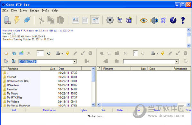Select the Favorites folder
Image resolution: width=192 pixels, height=125 pixels.
[x=12, y=89]
